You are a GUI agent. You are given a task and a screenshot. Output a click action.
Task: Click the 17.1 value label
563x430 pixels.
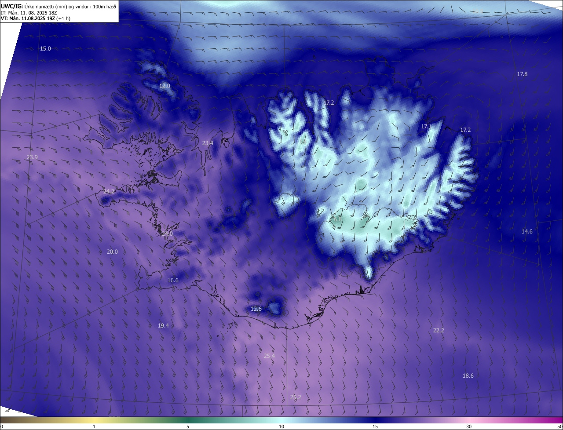coord(426,126)
